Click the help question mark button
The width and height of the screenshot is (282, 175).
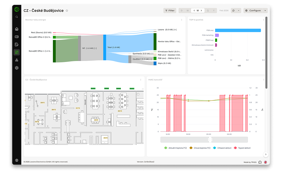pyautogui.click(x=266, y=155)
